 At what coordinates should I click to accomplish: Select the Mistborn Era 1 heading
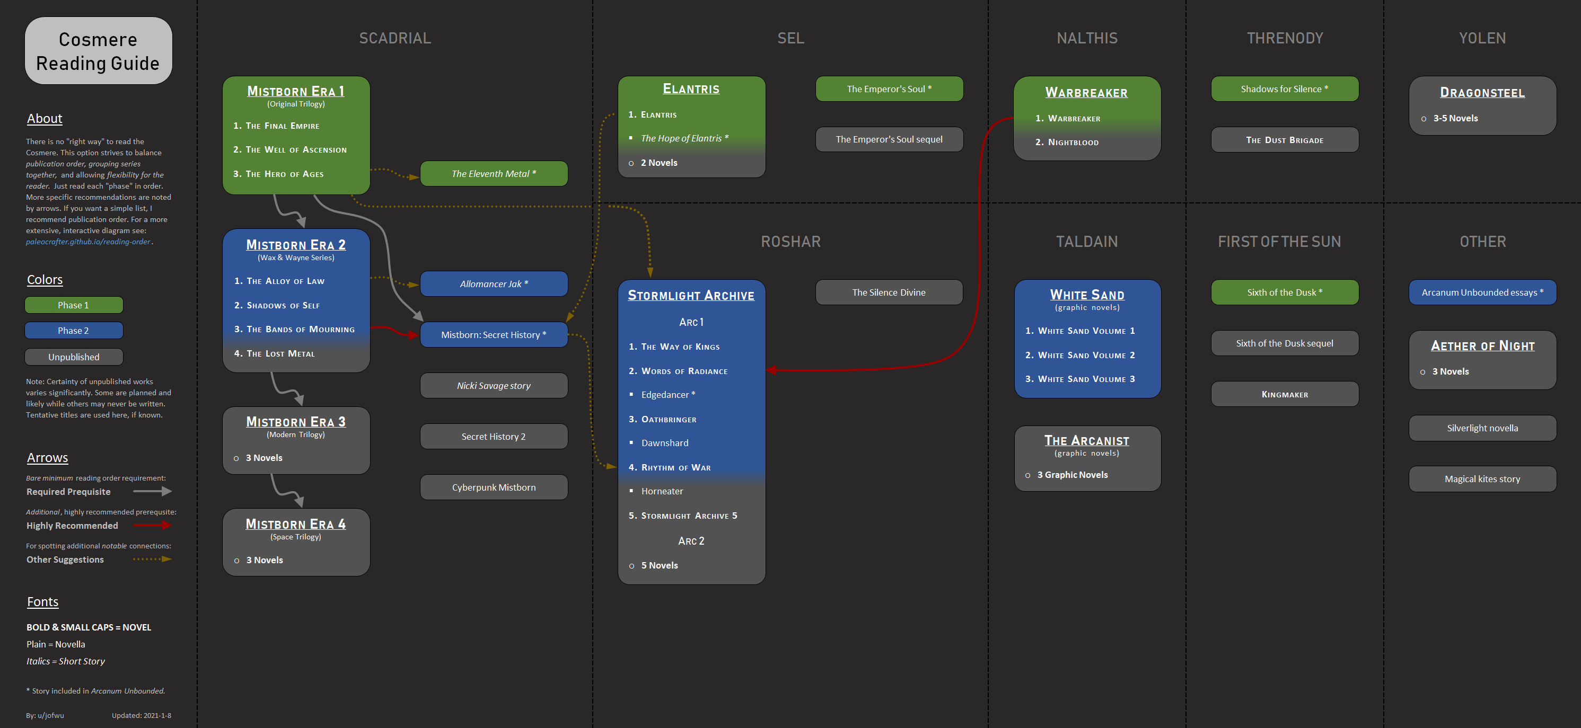point(296,91)
